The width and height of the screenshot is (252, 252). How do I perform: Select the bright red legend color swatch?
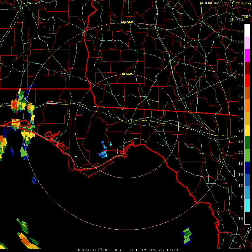pos(247,81)
